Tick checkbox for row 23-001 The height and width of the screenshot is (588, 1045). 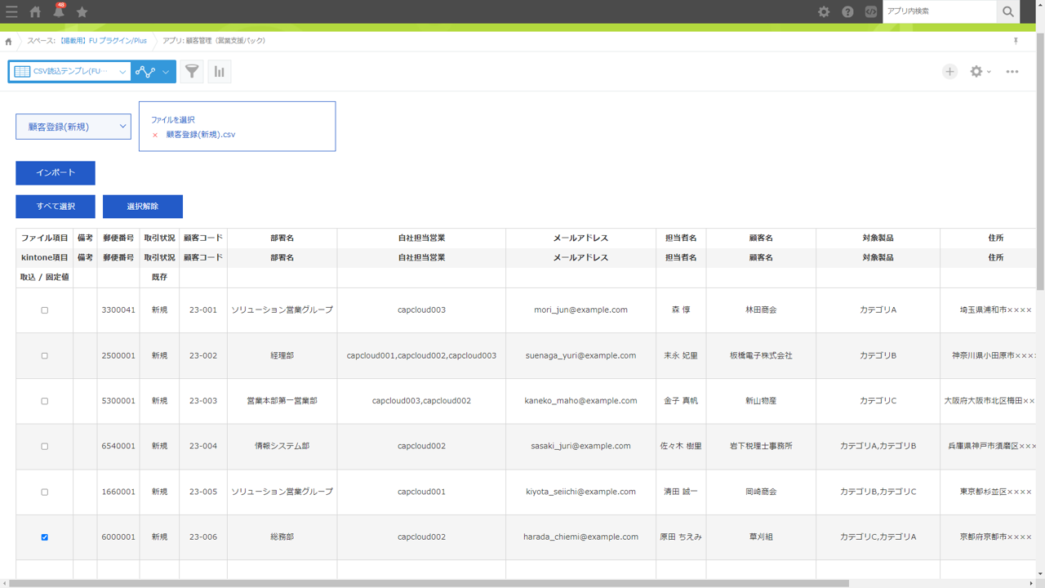pos(45,310)
